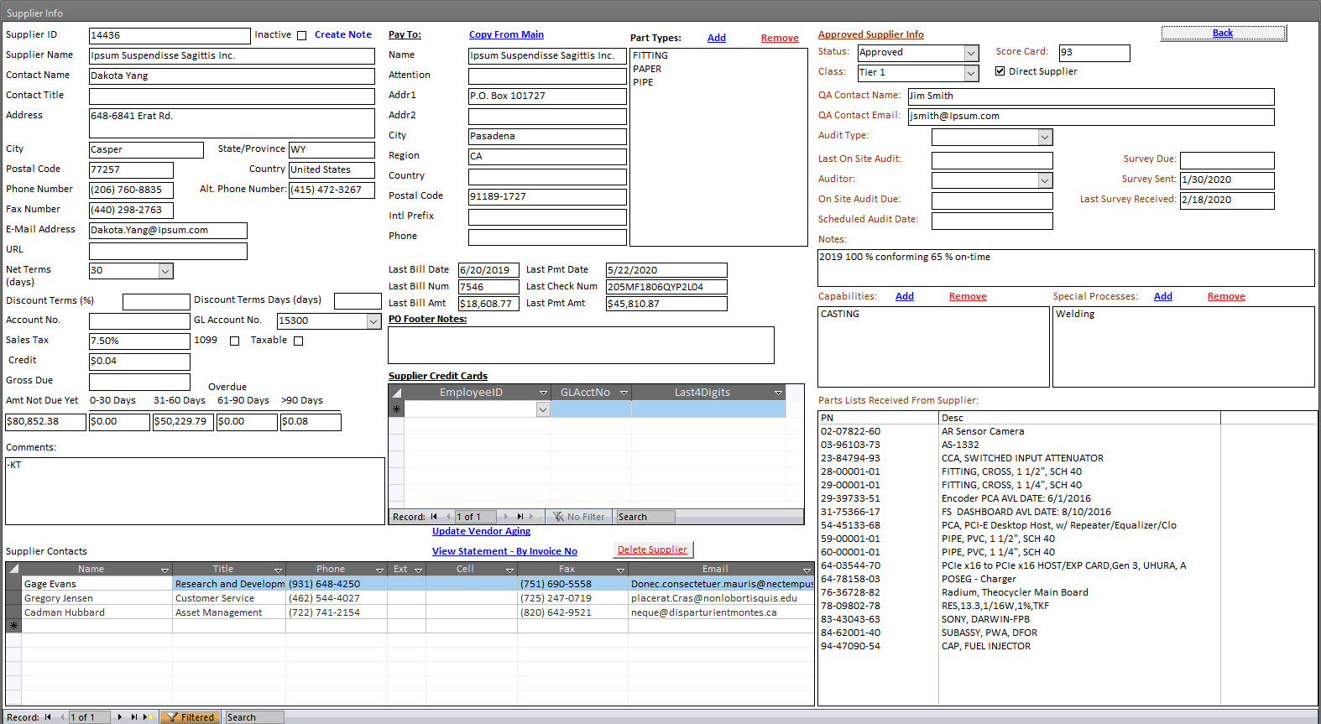Open Email column filter arrow in contacts
Viewport: 1321px width, 724px height.
(x=807, y=570)
